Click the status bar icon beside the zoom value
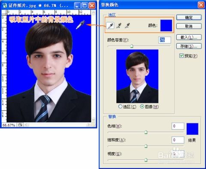This screenshot has width=206, height=169. click(20, 125)
